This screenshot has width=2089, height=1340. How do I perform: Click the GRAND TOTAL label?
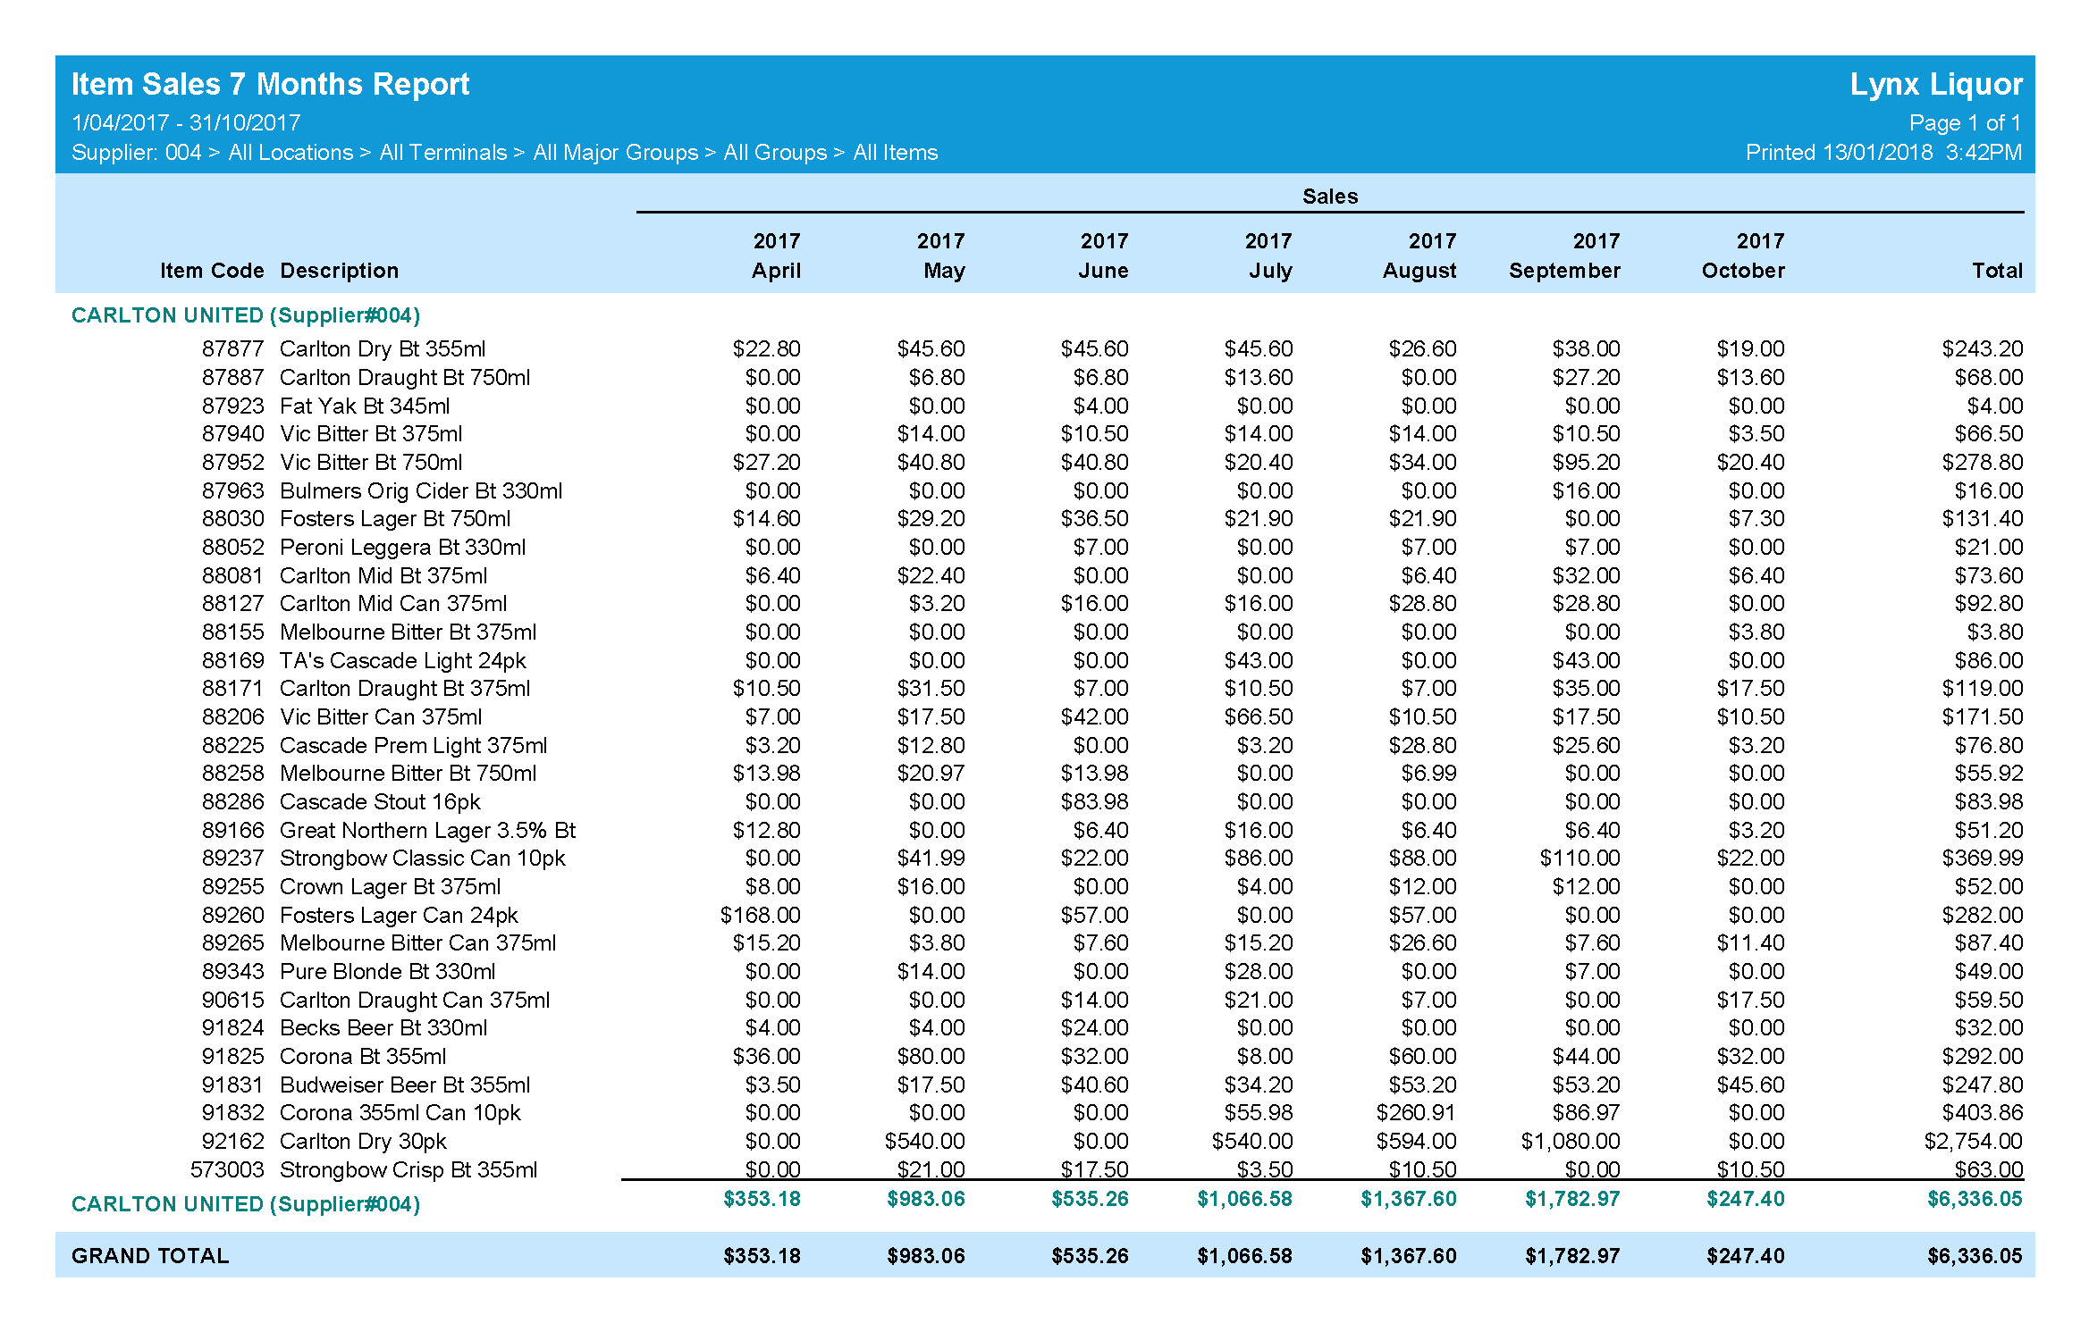pyautogui.click(x=150, y=1255)
